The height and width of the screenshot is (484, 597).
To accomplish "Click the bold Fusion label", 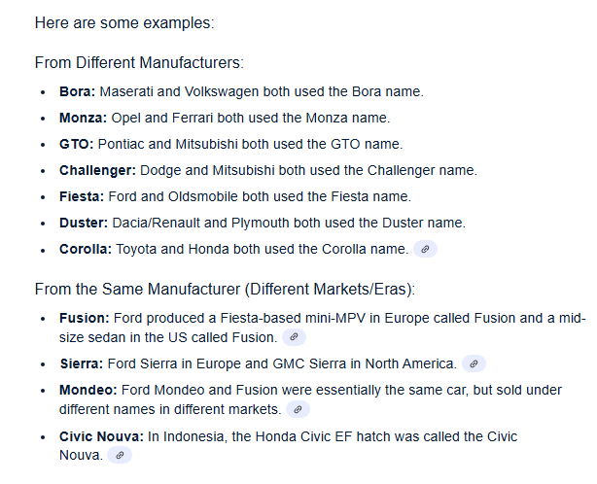I will click(x=85, y=318).
